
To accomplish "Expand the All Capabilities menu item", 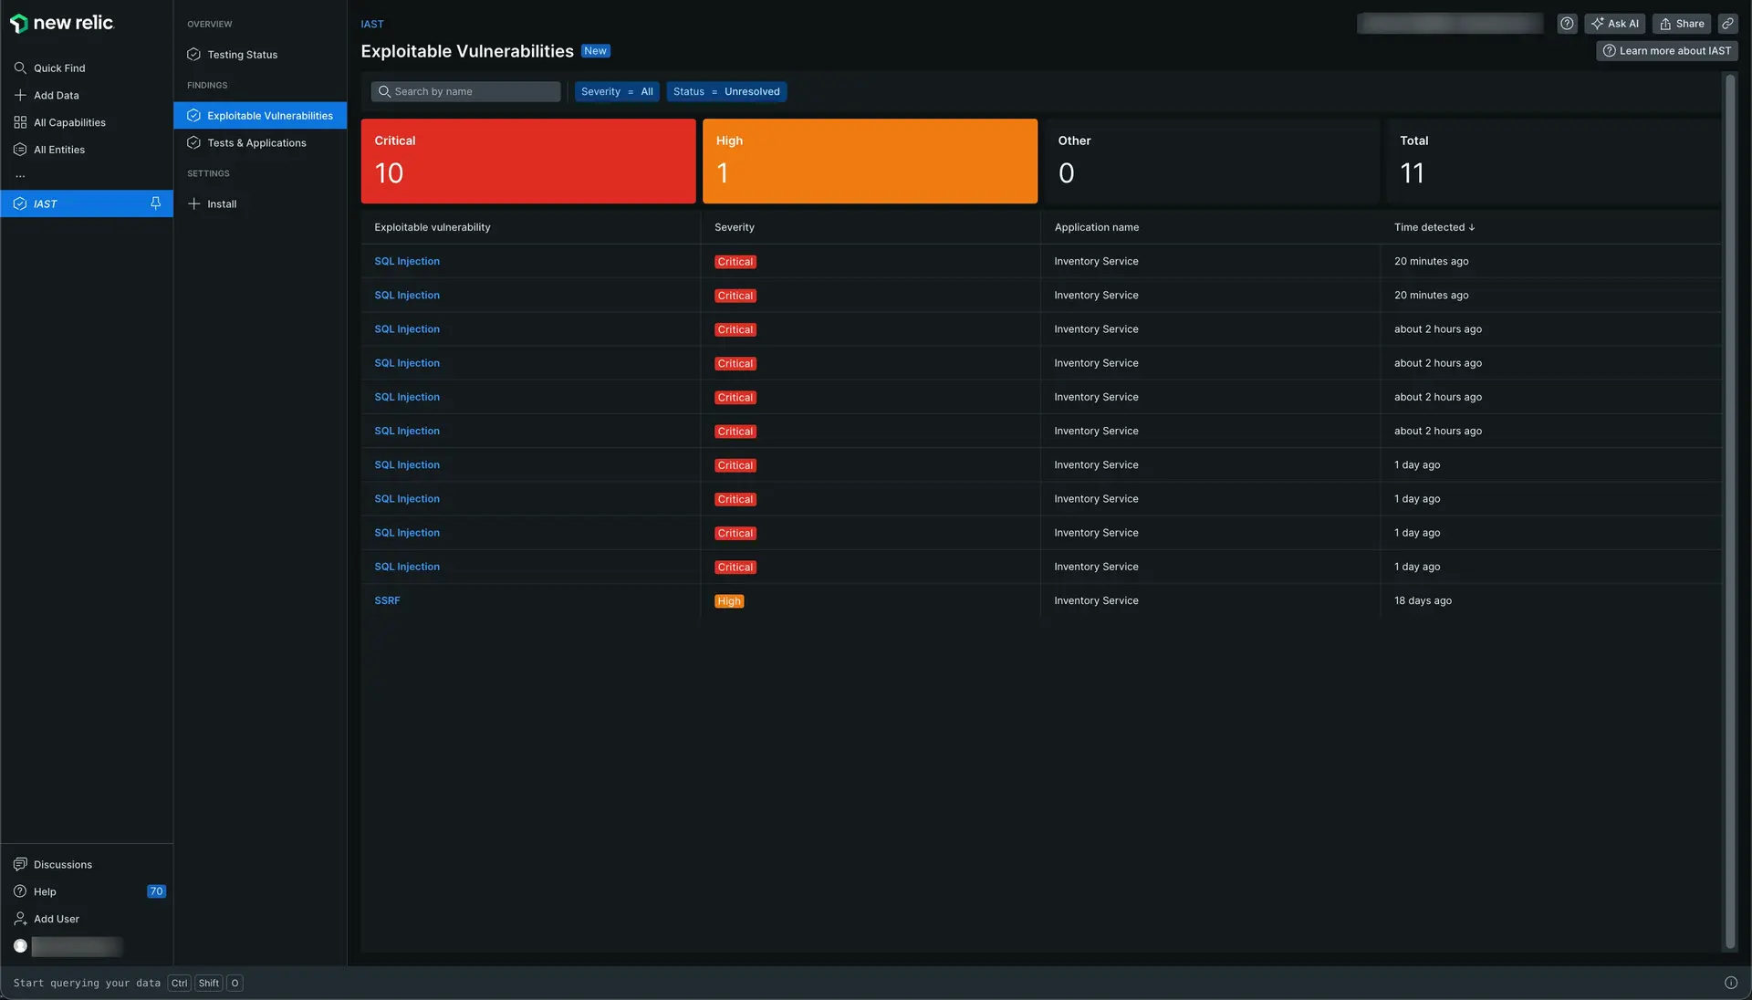I will click(x=68, y=121).
